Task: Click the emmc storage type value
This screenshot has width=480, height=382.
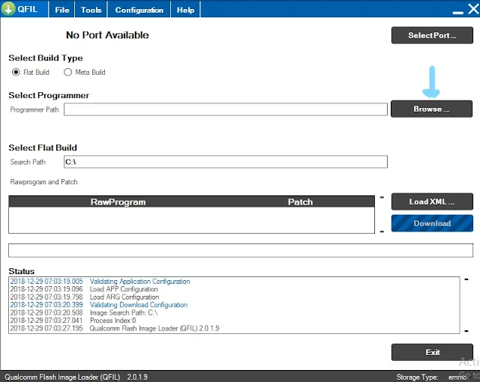Action: coord(457,377)
